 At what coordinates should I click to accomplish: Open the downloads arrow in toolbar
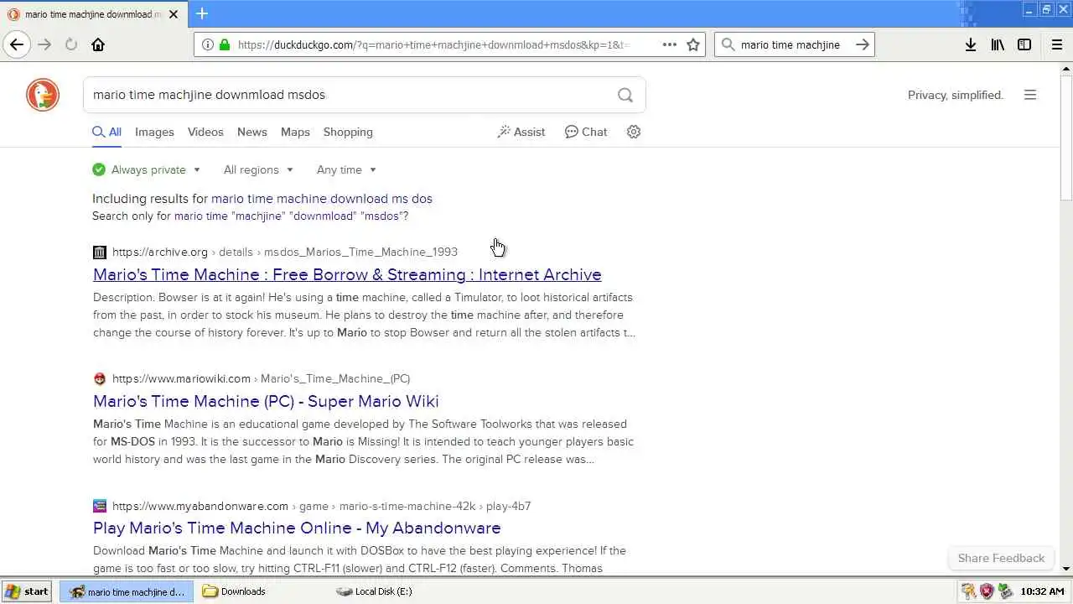pyautogui.click(x=971, y=44)
